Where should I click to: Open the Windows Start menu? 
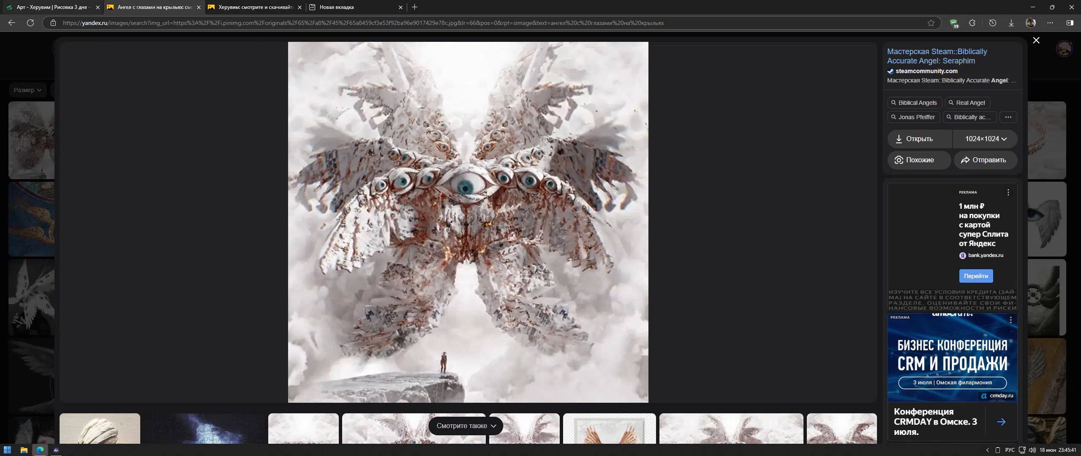coord(7,450)
